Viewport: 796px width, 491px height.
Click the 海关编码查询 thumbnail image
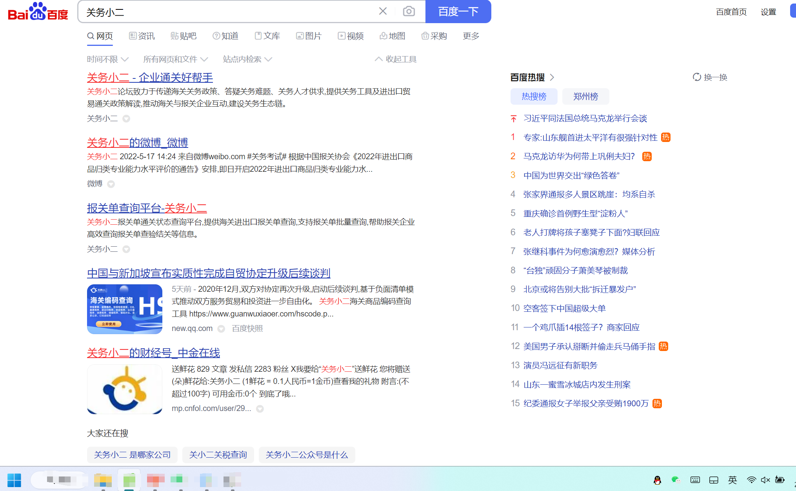click(125, 309)
